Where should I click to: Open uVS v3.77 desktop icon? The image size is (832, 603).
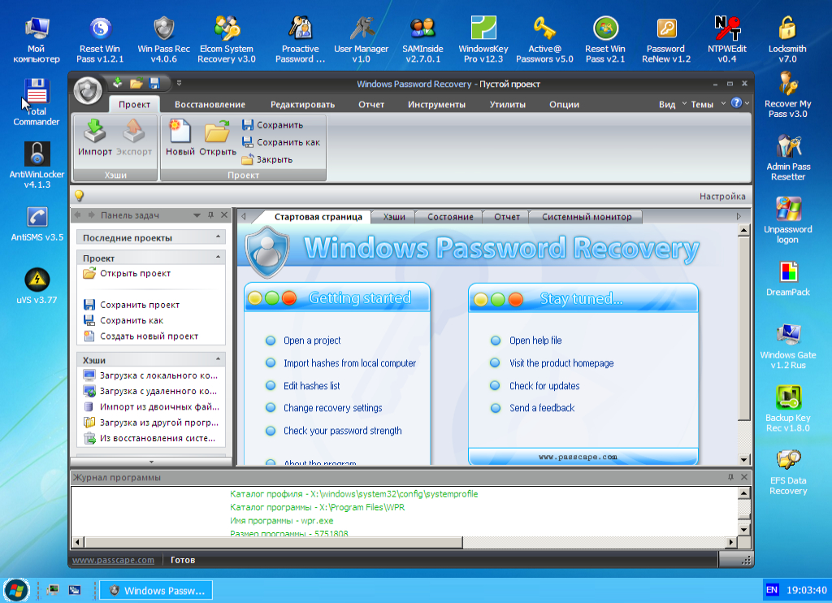pos(37,286)
